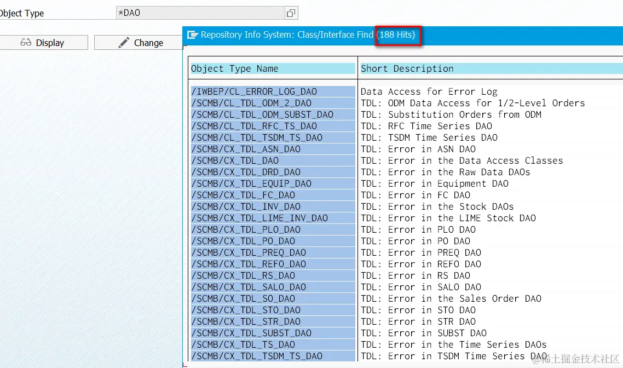Select row /SCMB/CX_TDL_SALO_DAO
Viewport: 623px width, 368px height.
pos(273,287)
